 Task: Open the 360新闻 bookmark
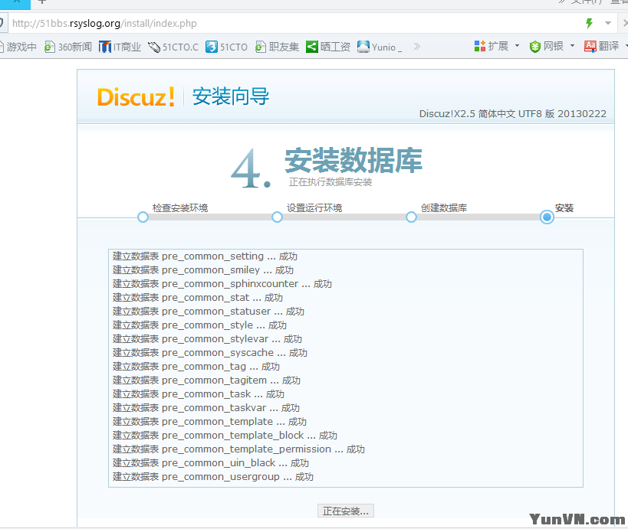[68, 47]
